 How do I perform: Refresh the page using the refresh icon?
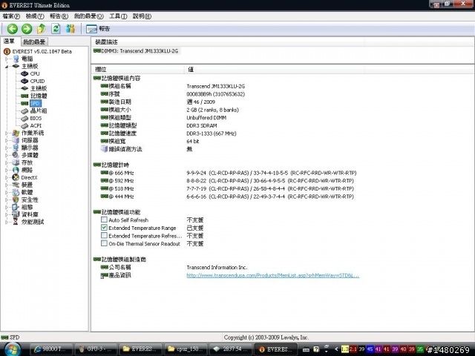pos(56,29)
